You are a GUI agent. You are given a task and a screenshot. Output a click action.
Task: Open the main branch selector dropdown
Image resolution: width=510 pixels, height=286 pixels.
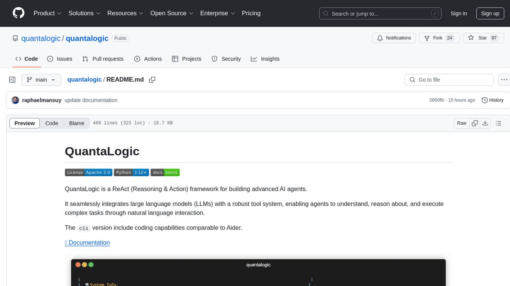[41, 80]
